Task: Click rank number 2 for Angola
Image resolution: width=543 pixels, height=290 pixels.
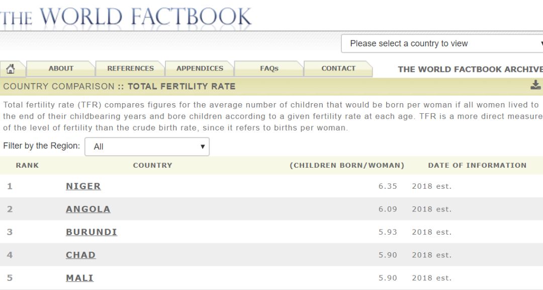Action: pyautogui.click(x=10, y=209)
